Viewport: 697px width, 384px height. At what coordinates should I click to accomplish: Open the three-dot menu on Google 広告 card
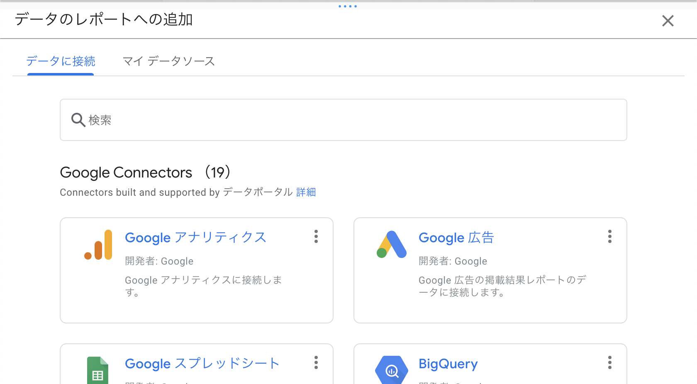[609, 236]
